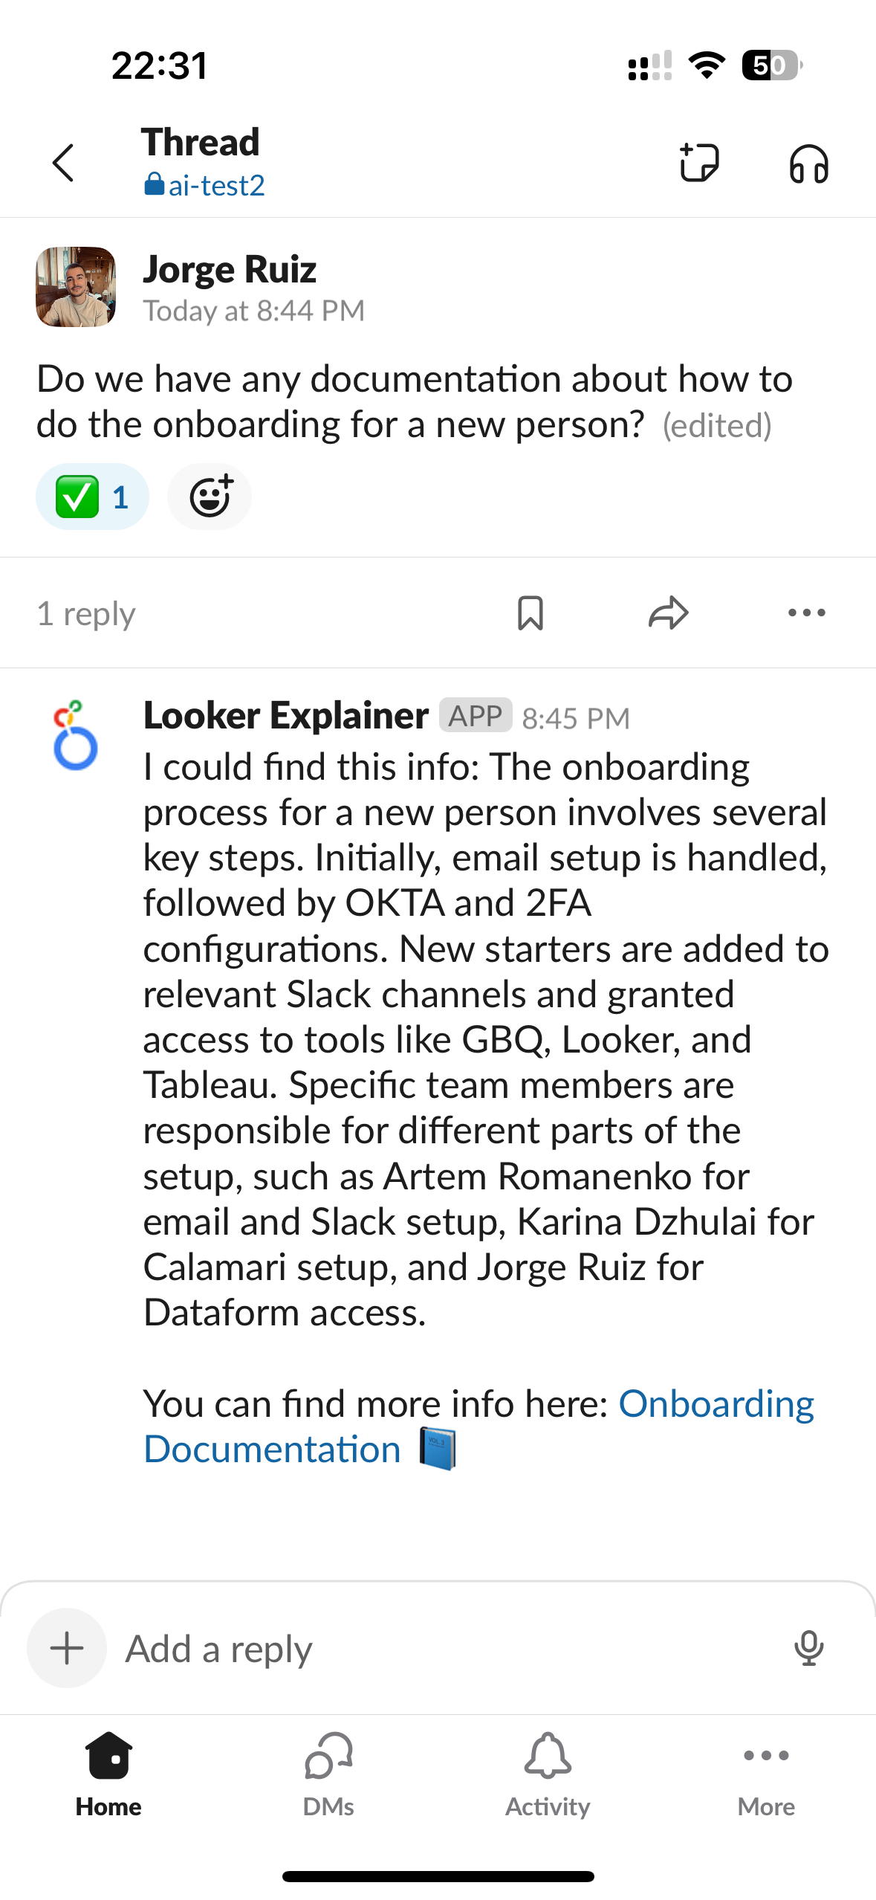
Task: Tap the back arrow to leave thread
Action: [x=64, y=163]
